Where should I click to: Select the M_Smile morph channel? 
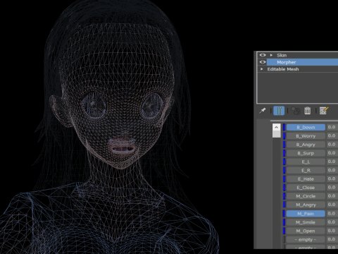[x=306, y=222]
